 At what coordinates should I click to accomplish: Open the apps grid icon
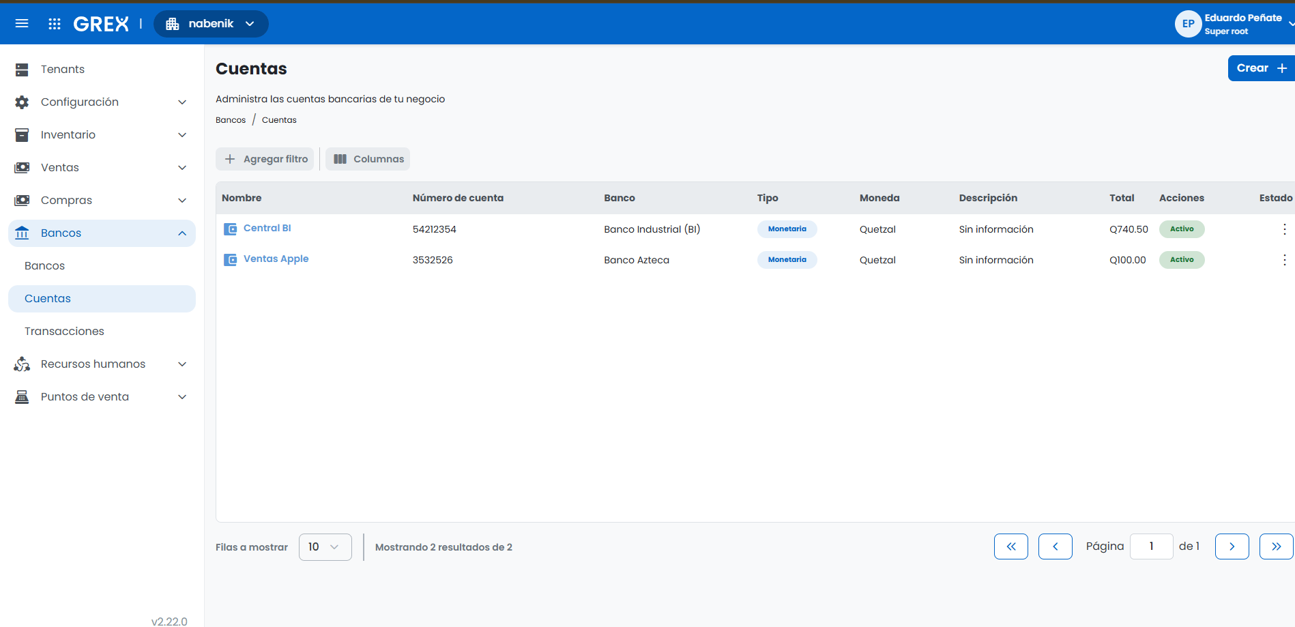(x=55, y=24)
